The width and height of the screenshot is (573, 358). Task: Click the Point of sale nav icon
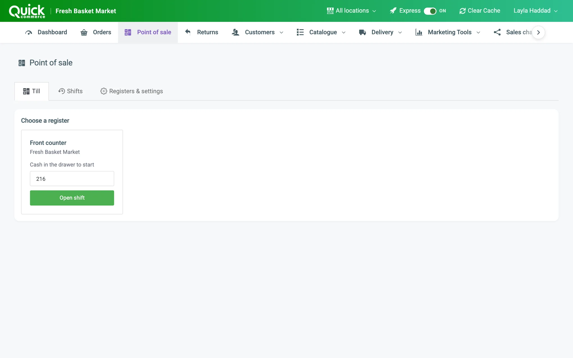click(x=128, y=33)
